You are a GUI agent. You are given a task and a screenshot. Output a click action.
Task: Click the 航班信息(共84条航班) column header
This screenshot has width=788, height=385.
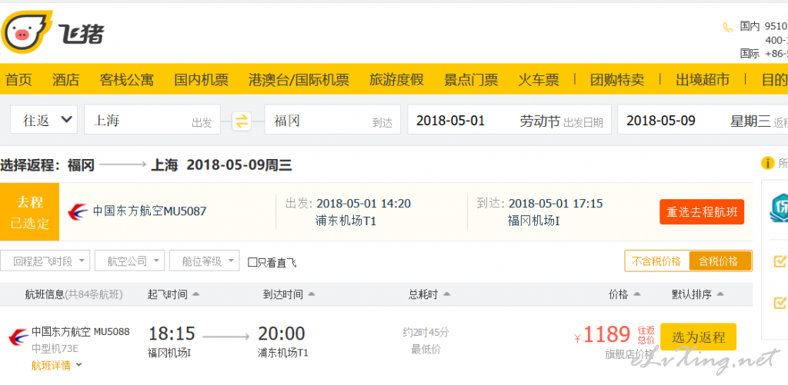[x=74, y=294]
